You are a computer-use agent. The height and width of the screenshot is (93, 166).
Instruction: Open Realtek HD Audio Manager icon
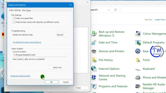138,86
